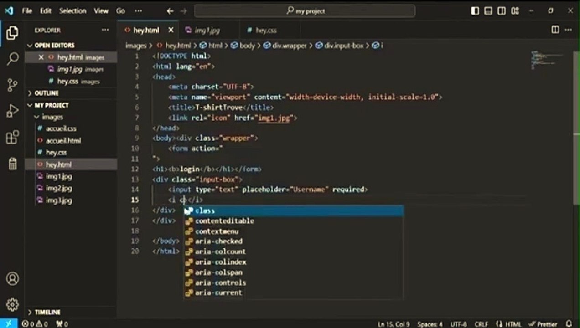Open notifications bell in status bar
This screenshot has width=580, height=328.
pos(570,324)
